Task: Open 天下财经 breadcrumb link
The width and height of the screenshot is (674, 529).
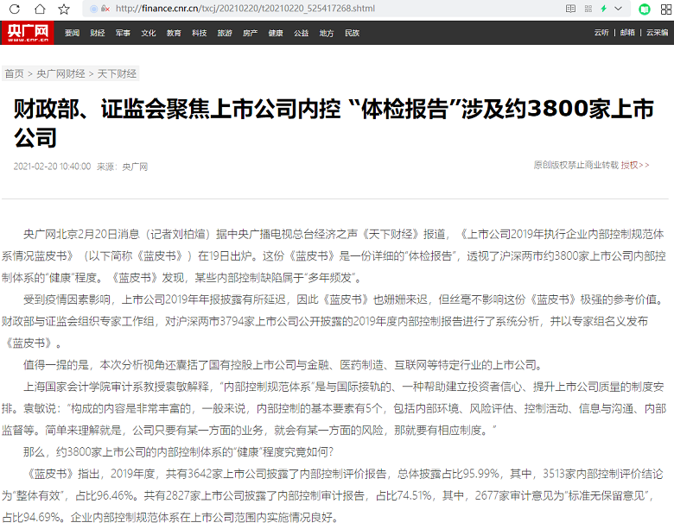Action: [116, 74]
